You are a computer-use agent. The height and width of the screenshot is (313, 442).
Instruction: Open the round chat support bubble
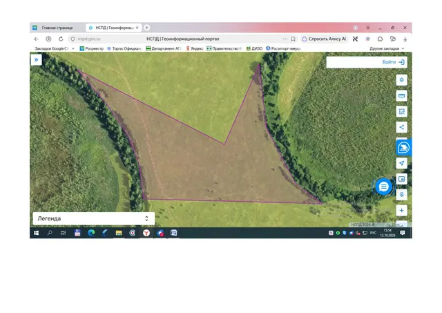tap(383, 187)
